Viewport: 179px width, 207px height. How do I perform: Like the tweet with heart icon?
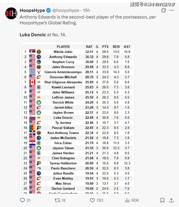92,200
